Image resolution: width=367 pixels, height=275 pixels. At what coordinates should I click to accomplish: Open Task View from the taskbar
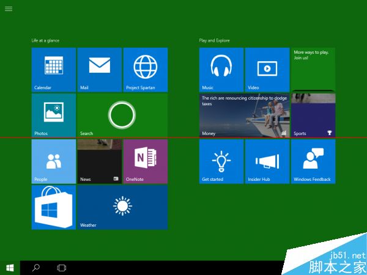(62, 268)
